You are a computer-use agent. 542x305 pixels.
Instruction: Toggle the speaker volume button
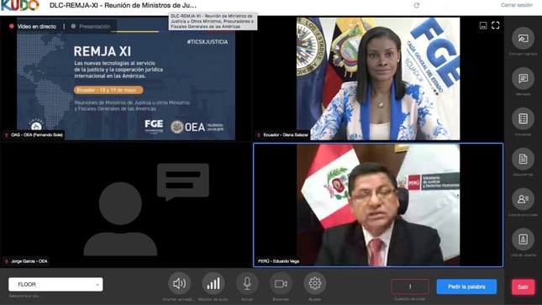(179, 284)
